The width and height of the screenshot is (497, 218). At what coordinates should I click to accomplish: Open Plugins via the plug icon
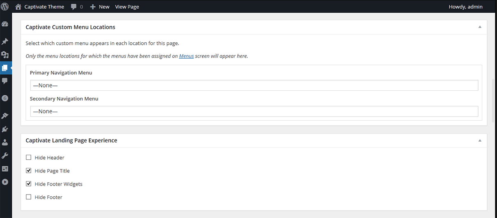coord(5,129)
